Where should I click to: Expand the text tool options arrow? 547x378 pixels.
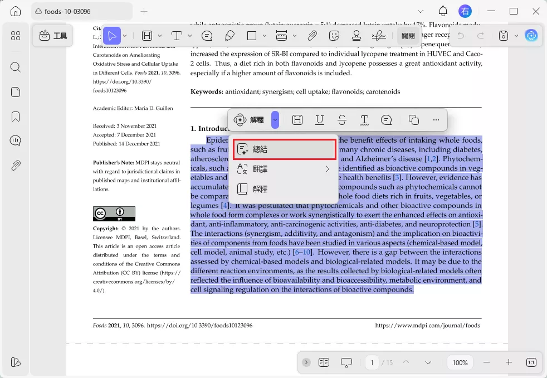point(190,36)
